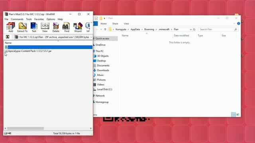The height and width of the screenshot is (143, 255).
Task: Open Desktop in Explorer sidebar
Action: tap(101, 61)
